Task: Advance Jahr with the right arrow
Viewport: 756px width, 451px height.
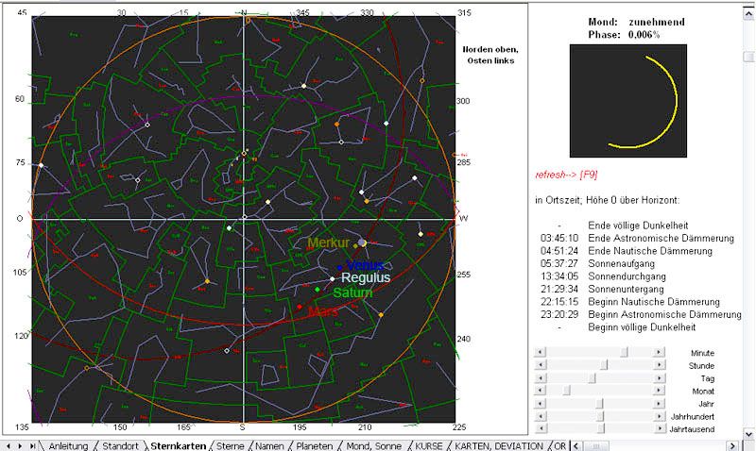Action: coord(660,404)
